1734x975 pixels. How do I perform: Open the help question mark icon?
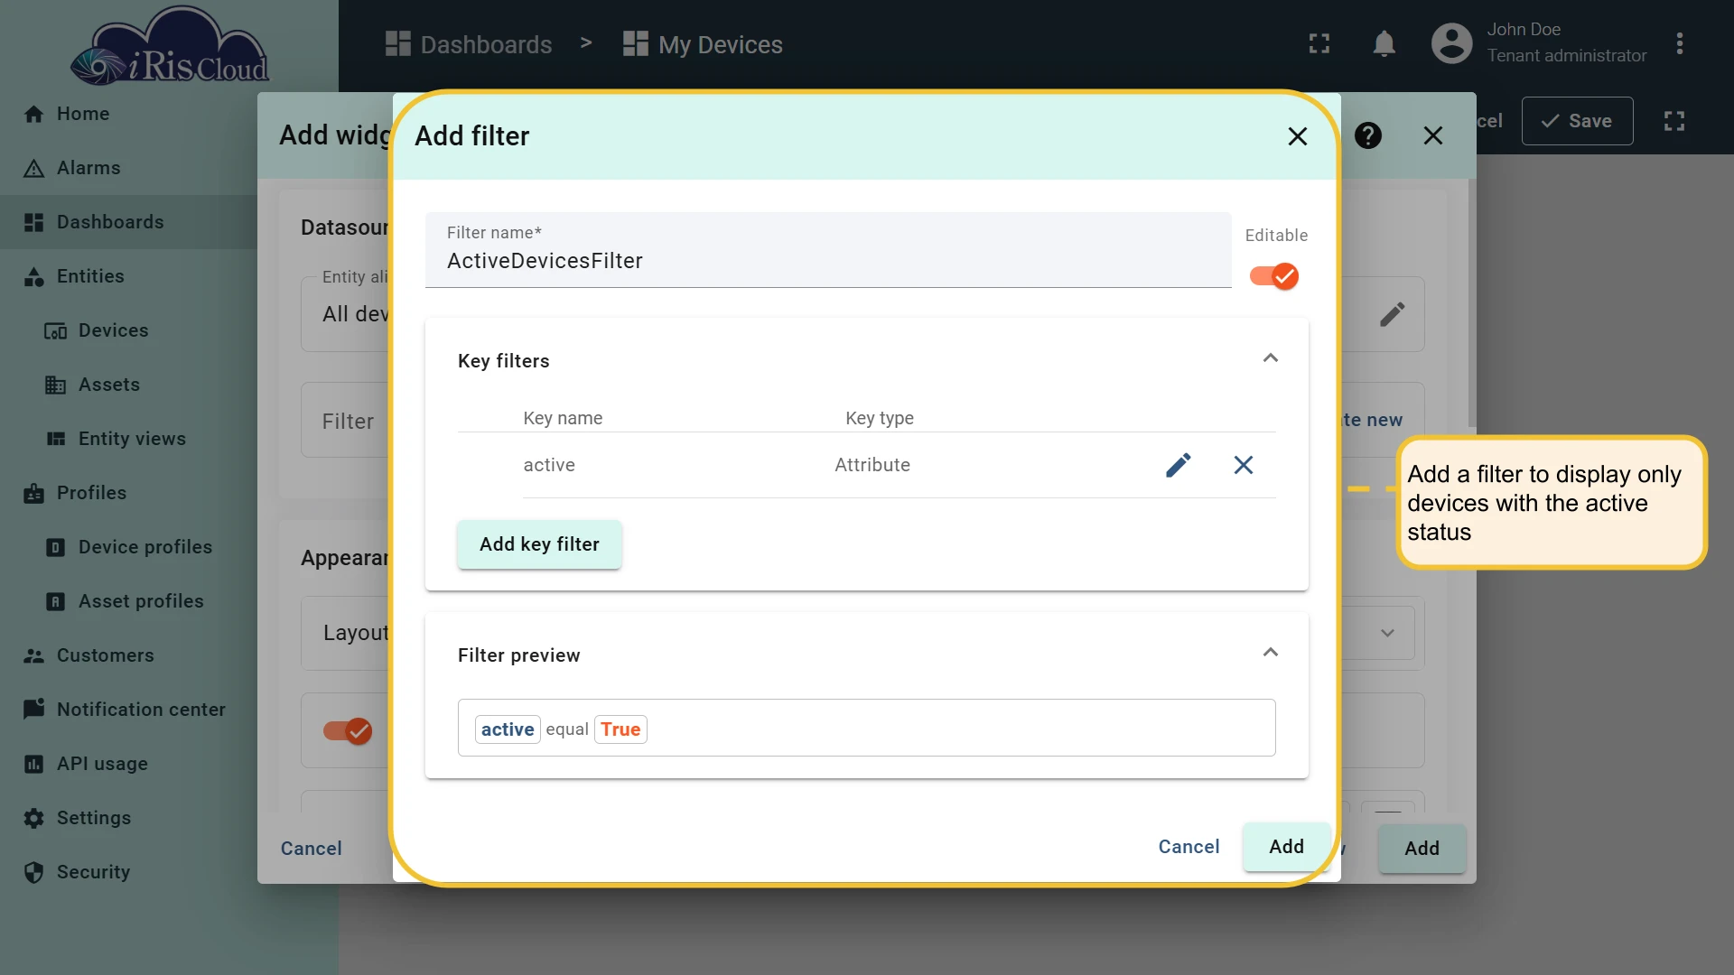pos(1368,135)
